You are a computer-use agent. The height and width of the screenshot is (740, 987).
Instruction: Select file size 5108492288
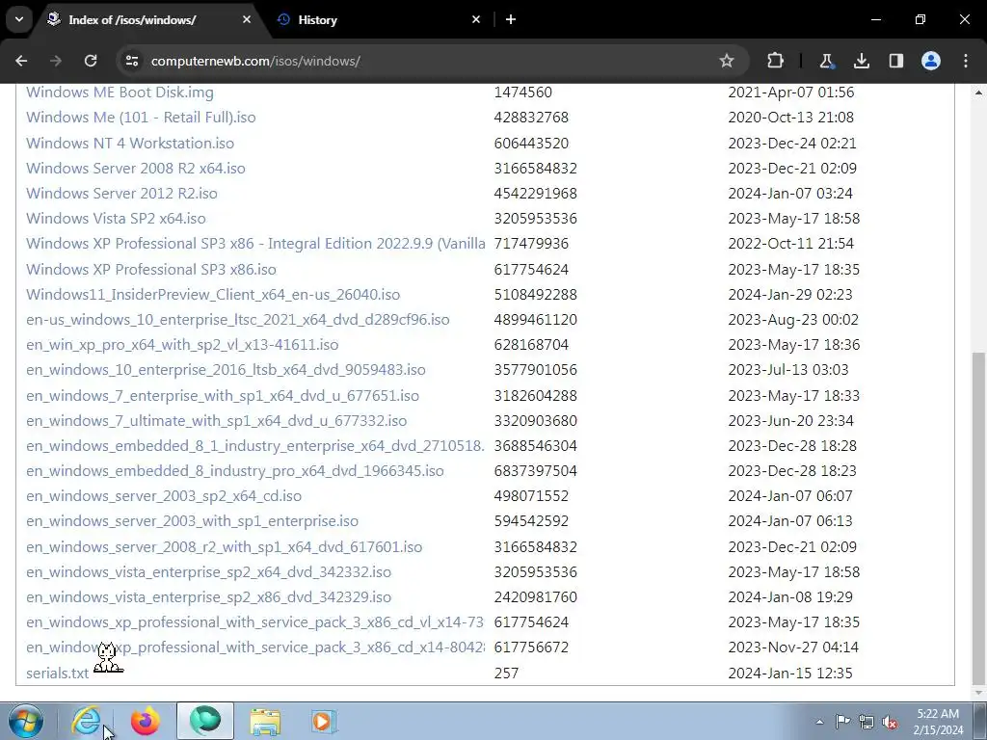coord(535,295)
